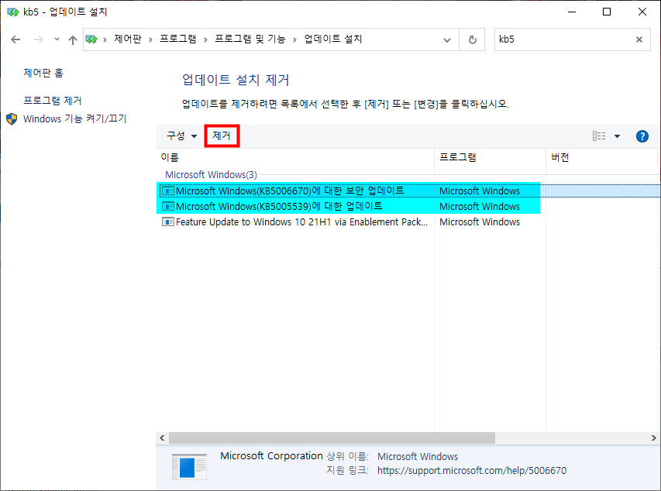Collapse the Microsoft Windows(3) group
Screen dimensions: 661x491
pyautogui.click(x=212, y=174)
